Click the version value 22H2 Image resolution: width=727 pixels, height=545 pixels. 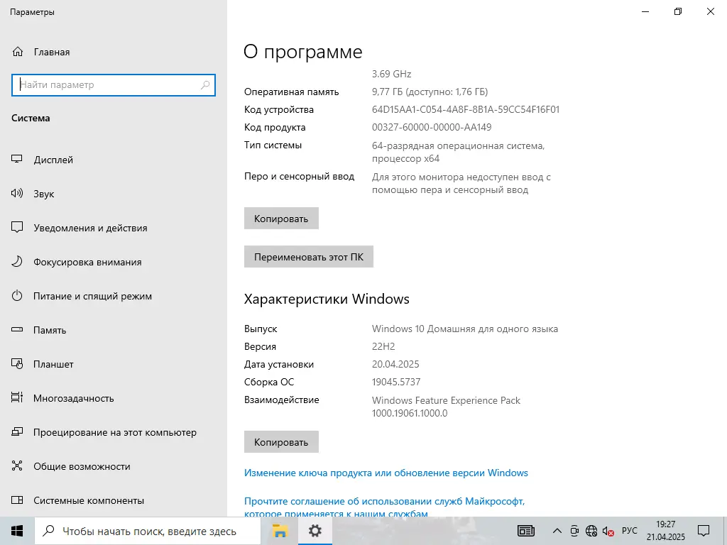click(x=383, y=346)
